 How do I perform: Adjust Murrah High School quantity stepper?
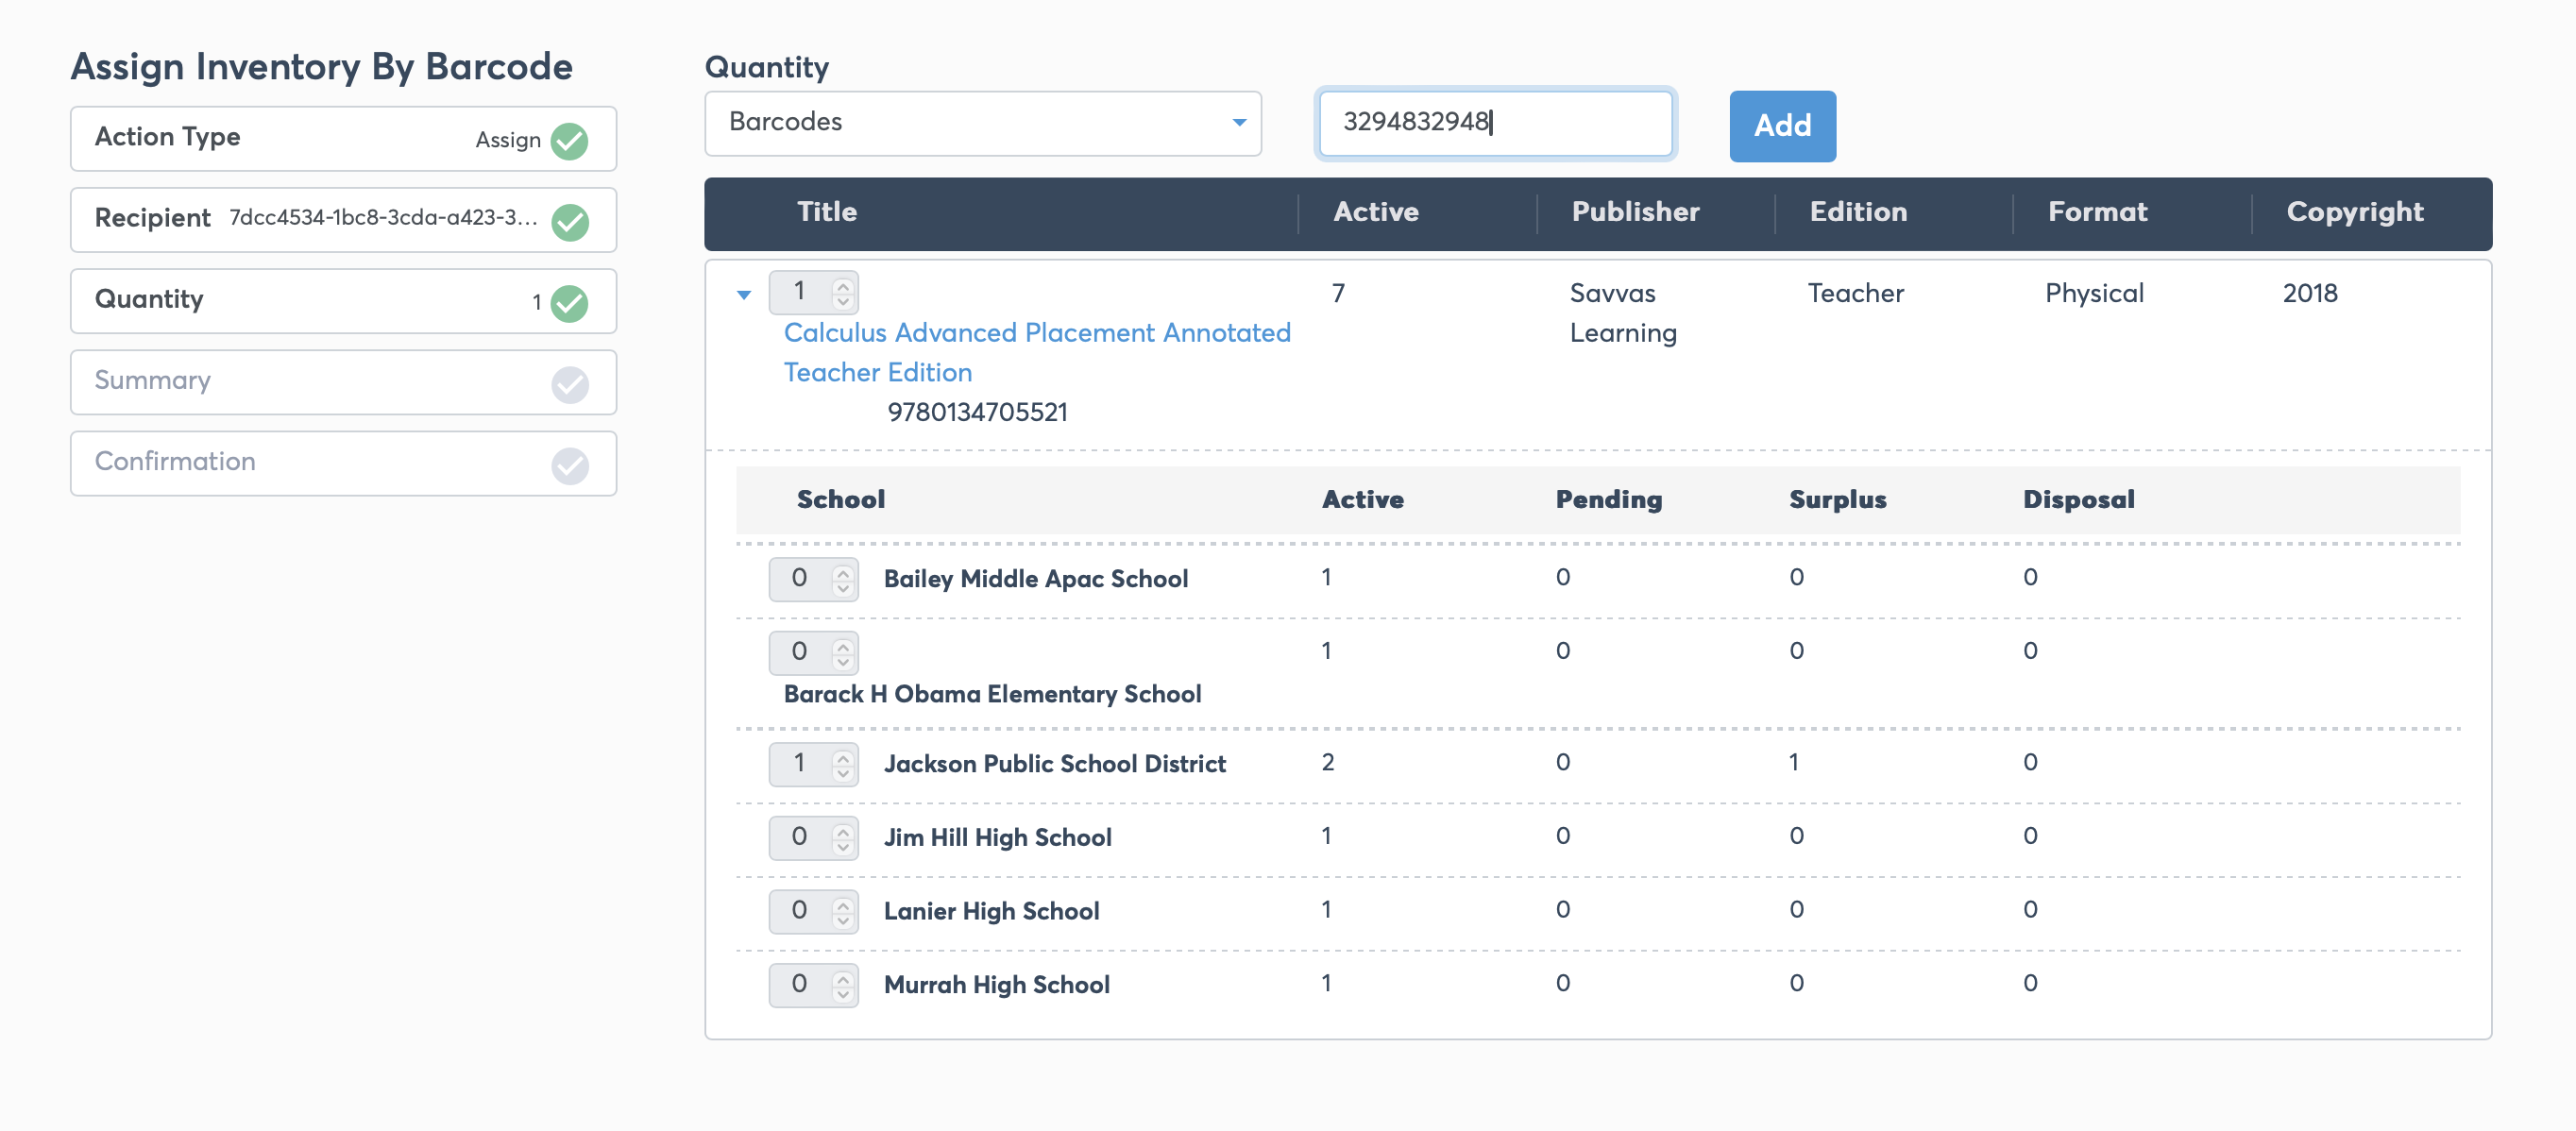click(x=813, y=985)
